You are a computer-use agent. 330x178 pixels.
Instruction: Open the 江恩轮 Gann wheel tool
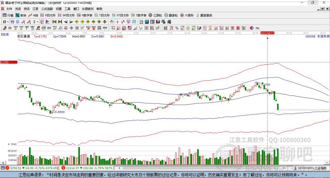pos(157,15)
